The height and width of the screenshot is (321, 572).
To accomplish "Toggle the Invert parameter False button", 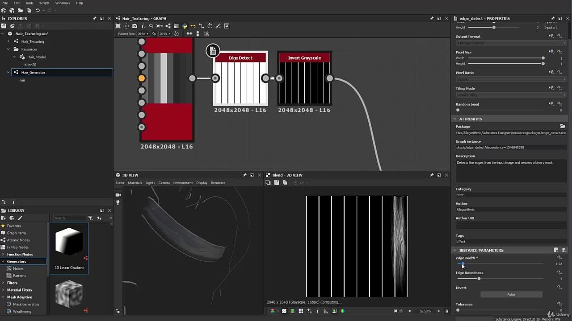I will [511, 294].
